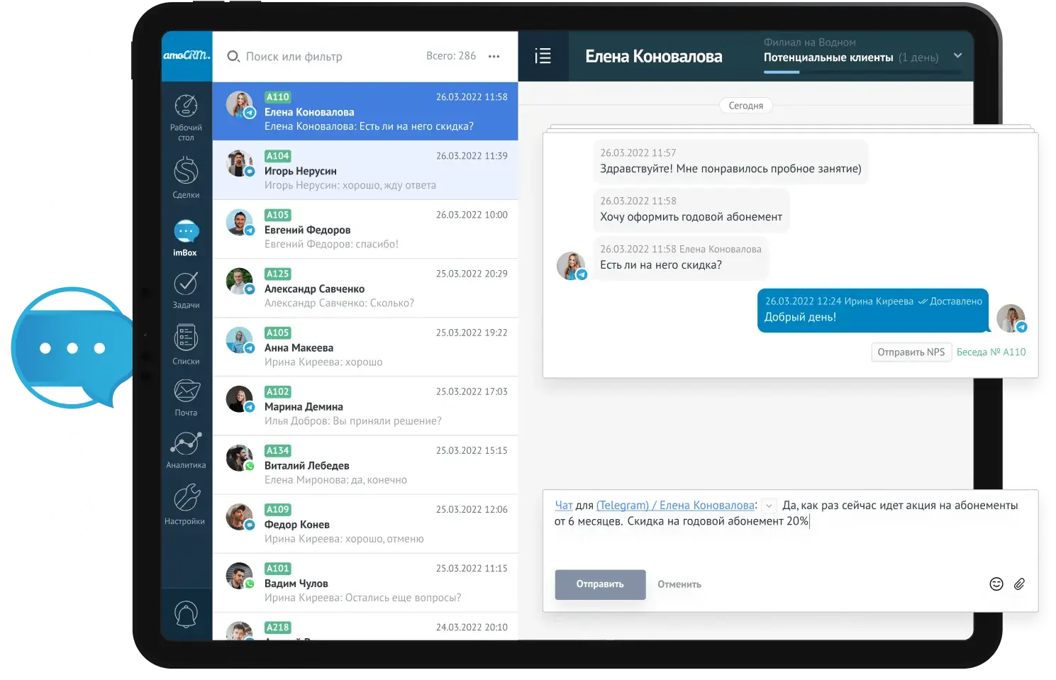Click the A110 tag on Елена Коновалова row
The height and width of the screenshot is (680, 1056).
coord(278,97)
